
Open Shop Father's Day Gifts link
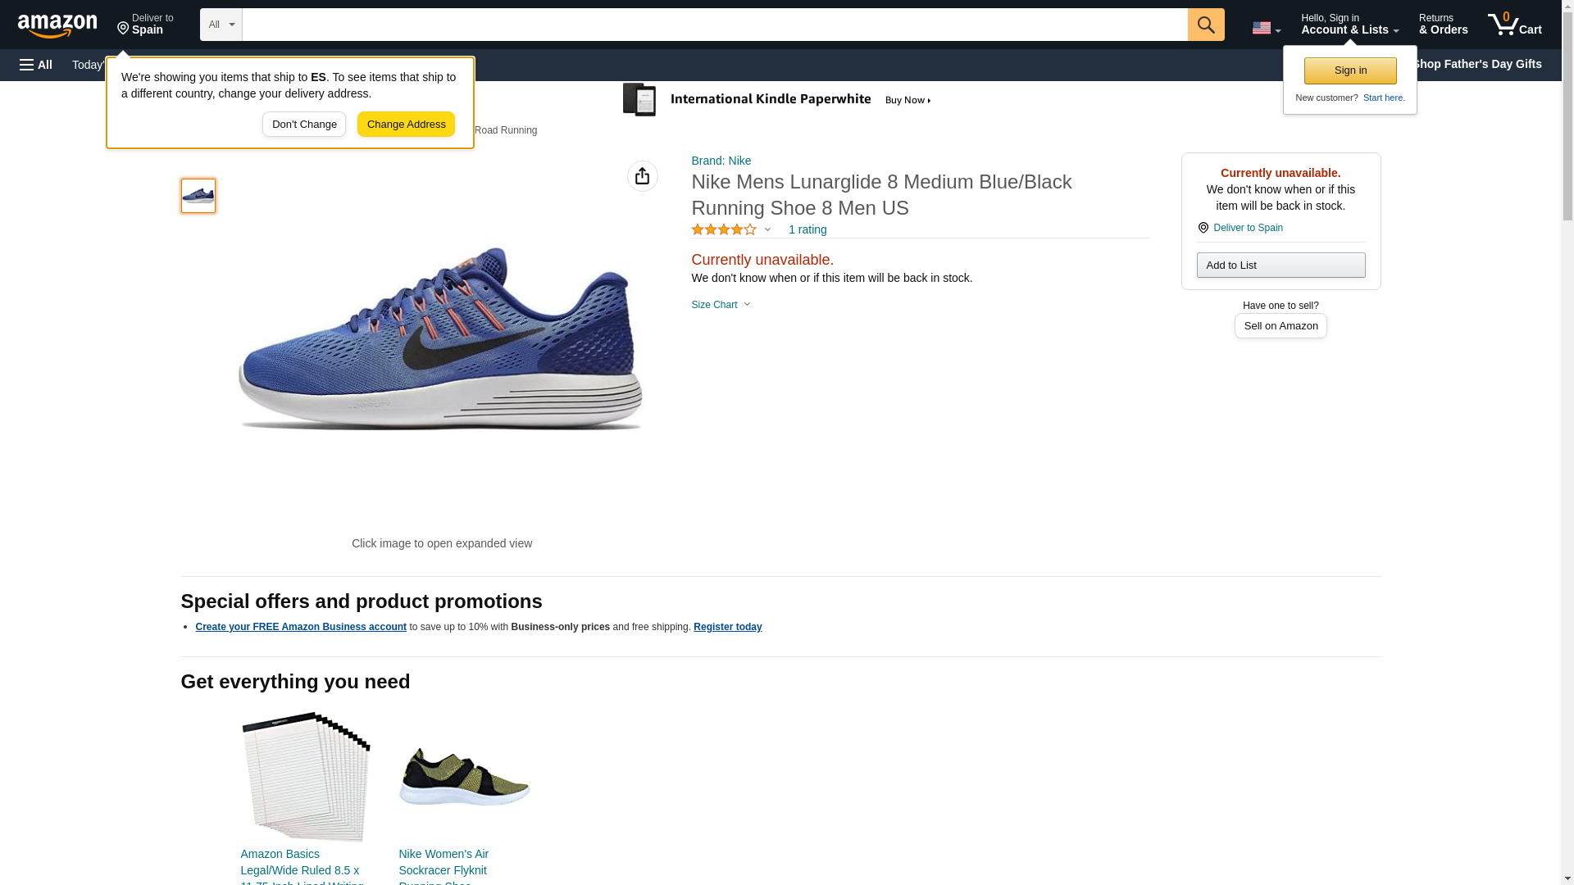[1476, 64]
